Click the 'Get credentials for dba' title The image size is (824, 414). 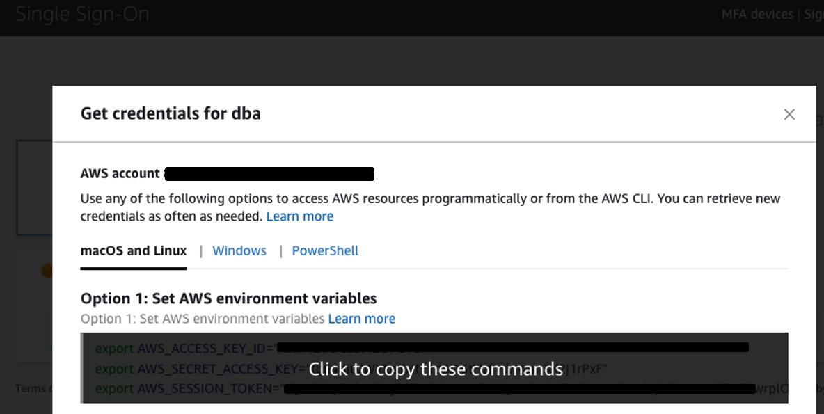(171, 113)
